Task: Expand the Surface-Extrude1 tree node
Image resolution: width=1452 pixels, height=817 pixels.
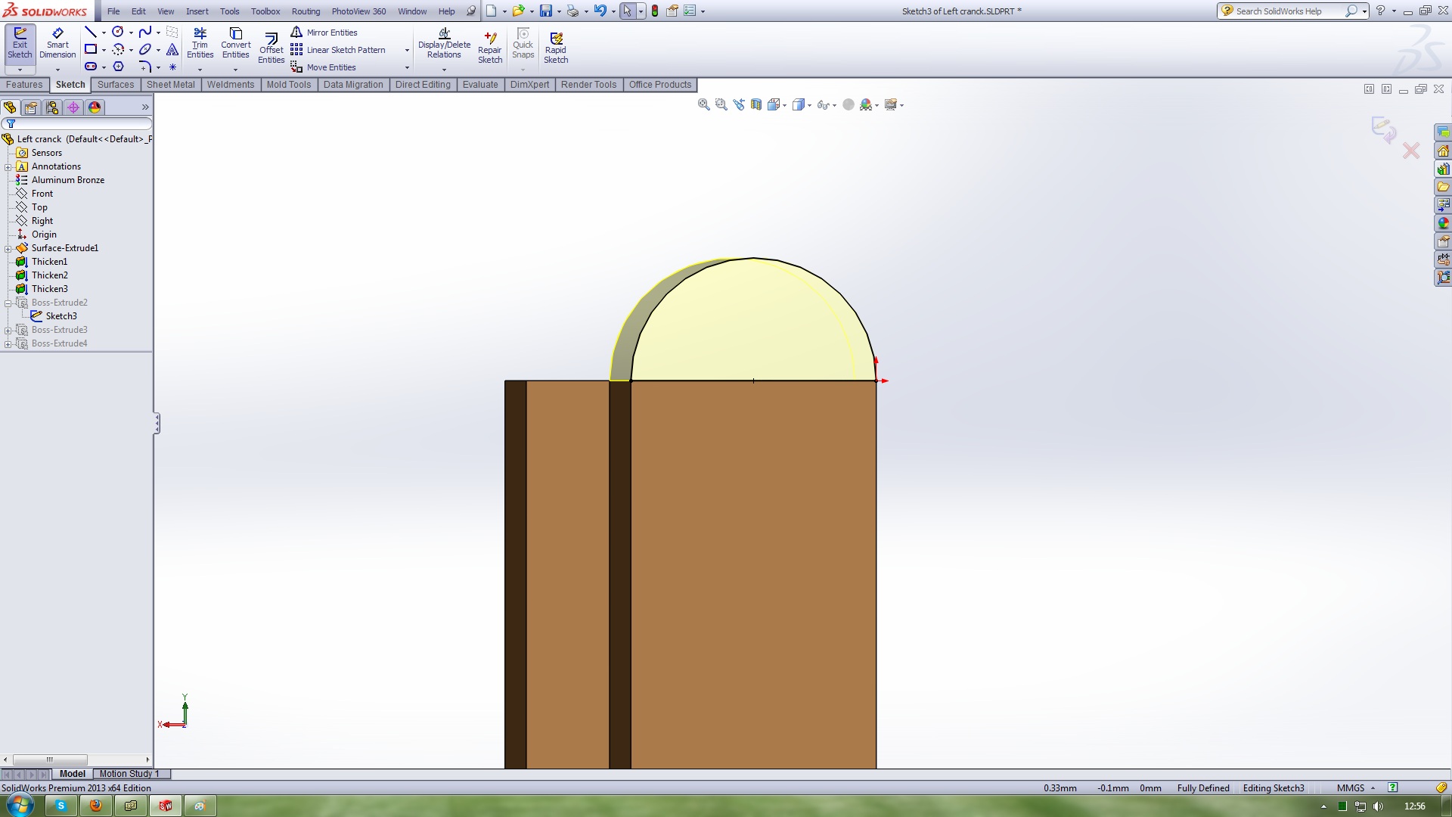Action: tap(8, 248)
